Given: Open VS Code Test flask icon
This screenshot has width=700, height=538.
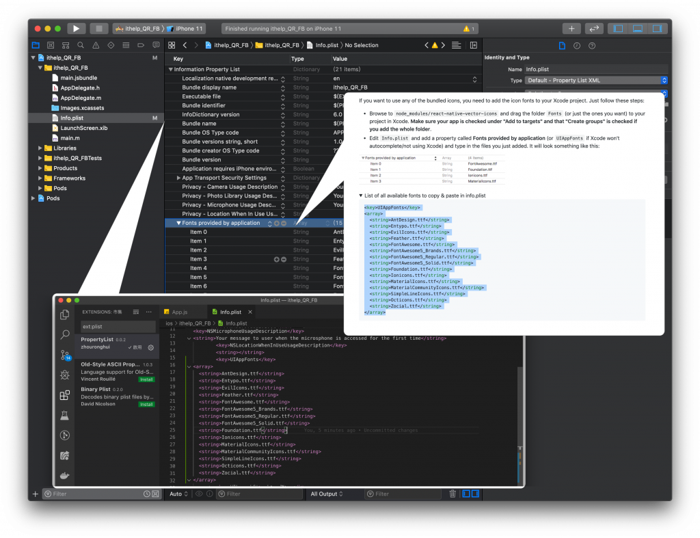Looking at the screenshot, I should pos(65,415).
